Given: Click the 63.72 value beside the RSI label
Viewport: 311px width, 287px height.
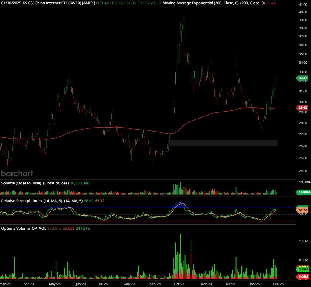Looking at the screenshot, I should pos(99,201).
